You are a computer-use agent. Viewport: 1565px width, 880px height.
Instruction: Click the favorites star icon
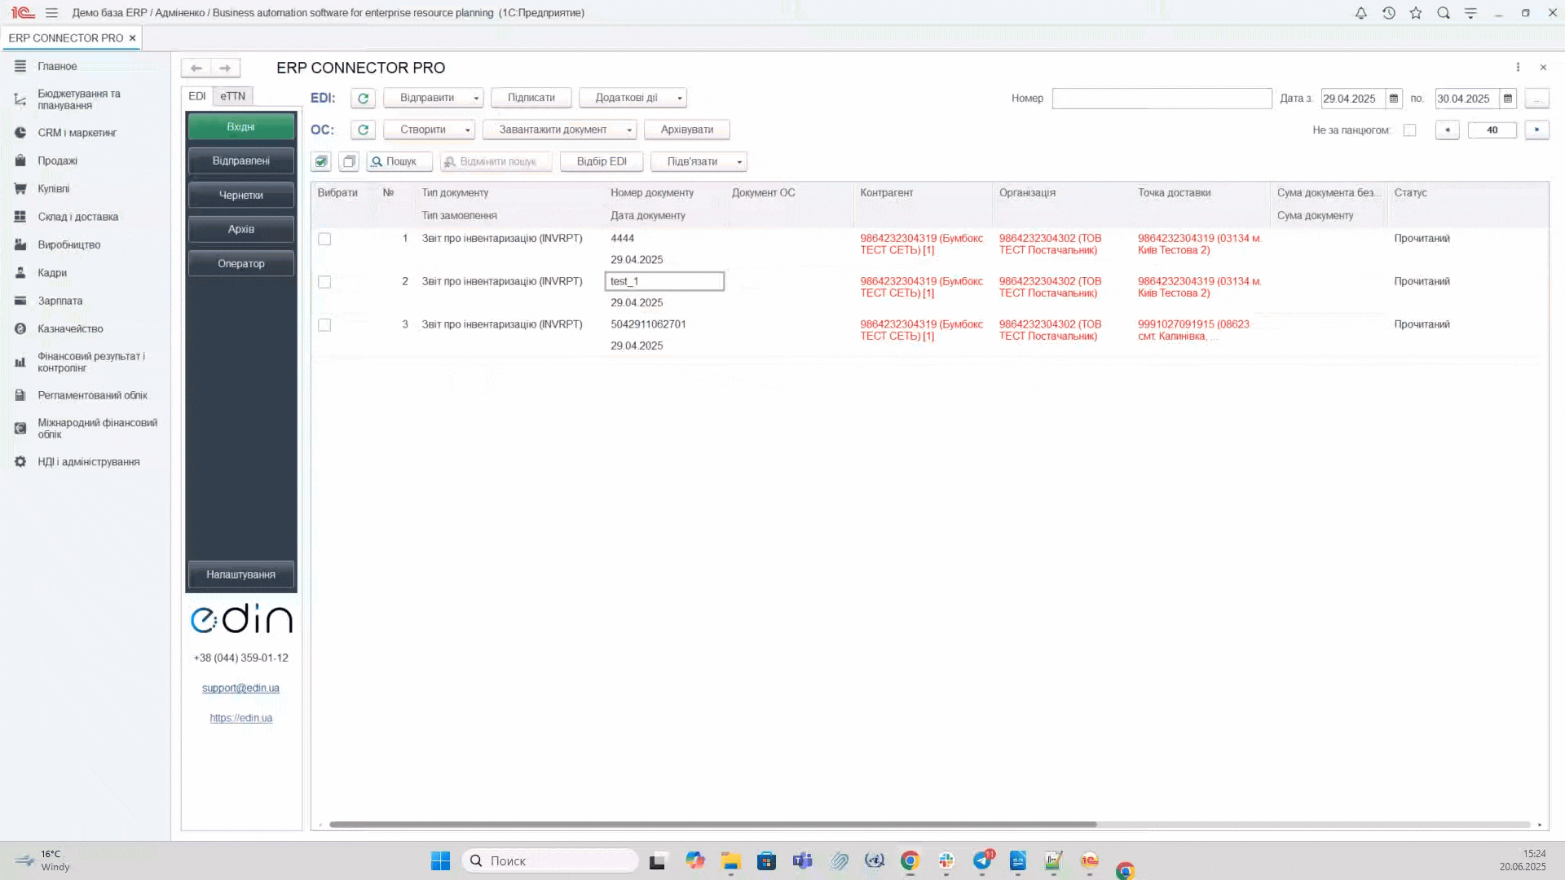(1416, 13)
